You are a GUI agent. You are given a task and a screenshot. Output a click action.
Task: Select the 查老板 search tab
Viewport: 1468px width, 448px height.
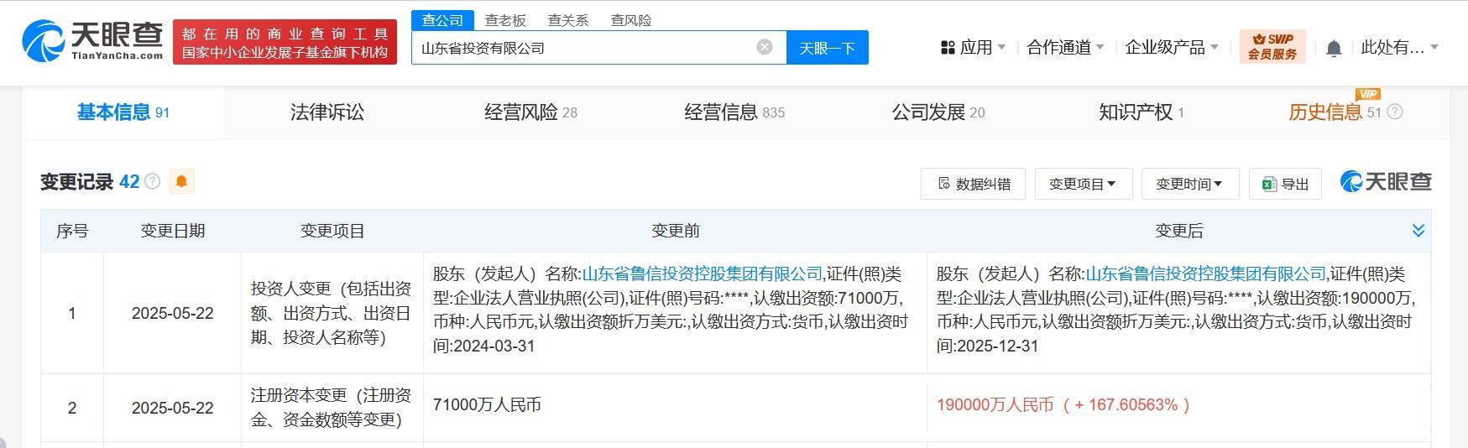(505, 20)
